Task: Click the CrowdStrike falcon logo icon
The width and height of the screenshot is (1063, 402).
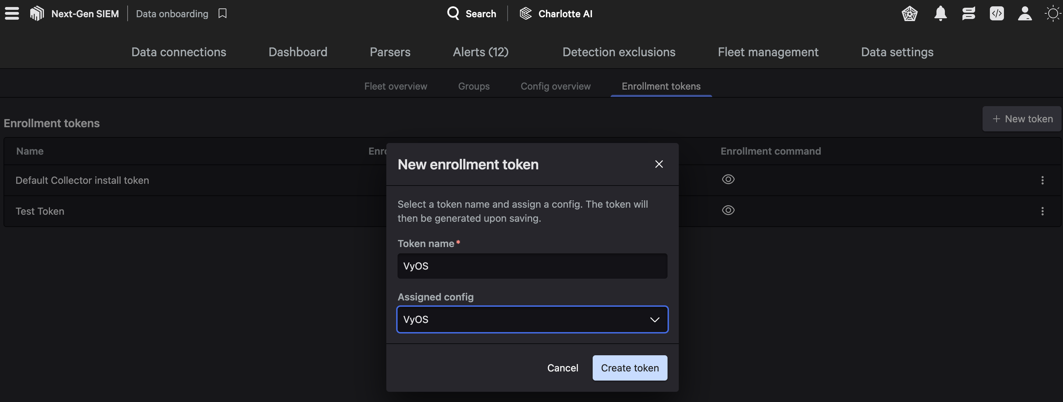Action: (37, 14)
